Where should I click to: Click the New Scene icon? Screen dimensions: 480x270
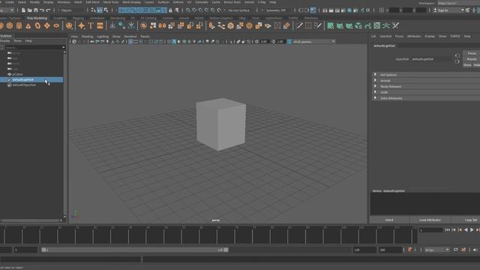point(23,10)
